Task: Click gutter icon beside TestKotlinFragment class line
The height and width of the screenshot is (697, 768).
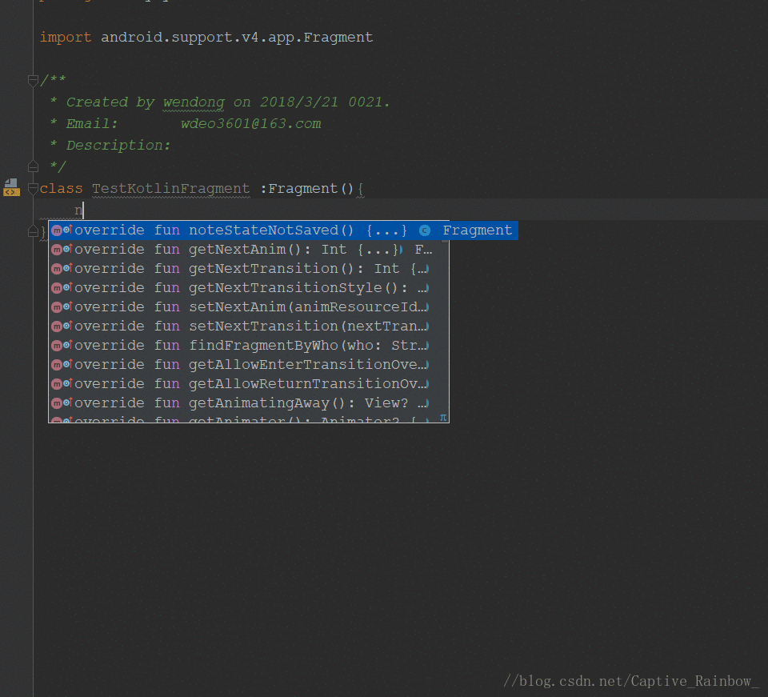Action: coord(11,187)
